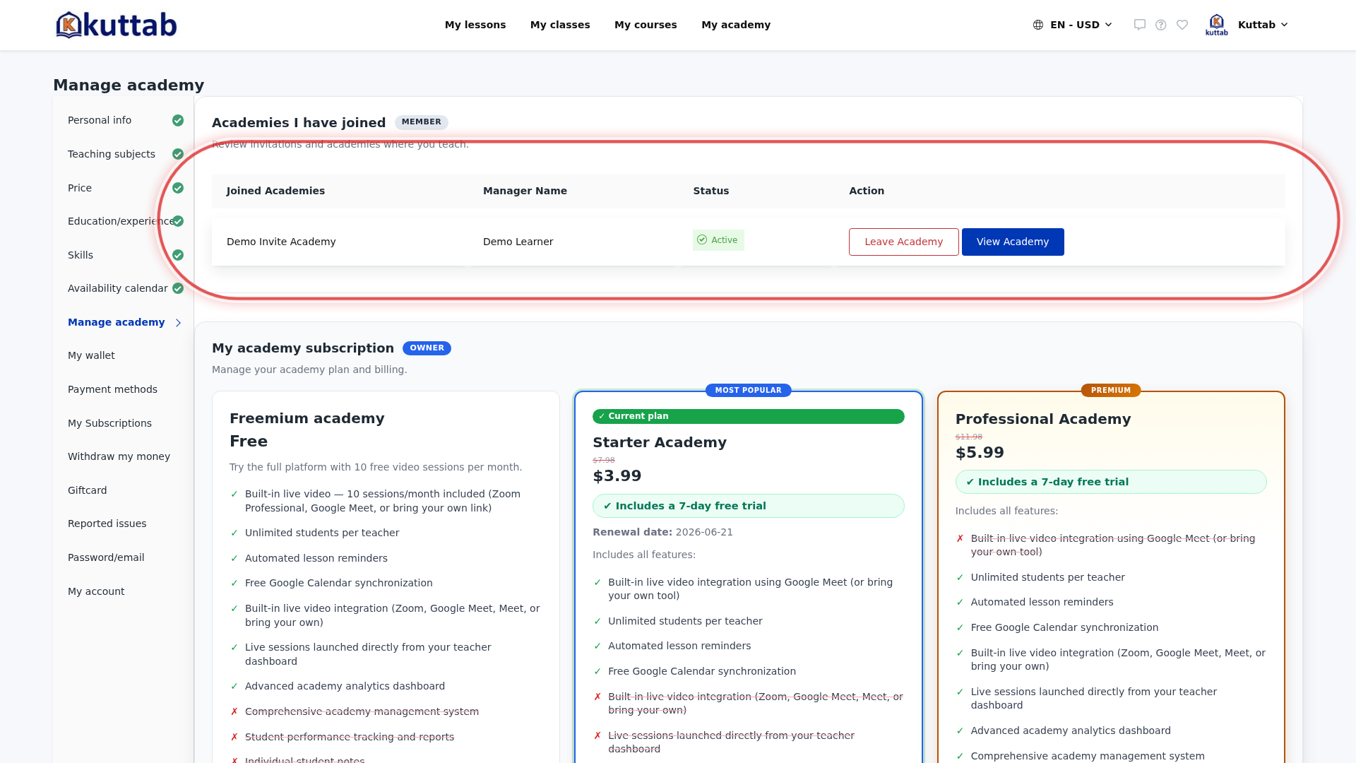The width and height of the screenshot is (1356, 763).
Task: Click the OWNER badge
Action: [x=427, y=348]
